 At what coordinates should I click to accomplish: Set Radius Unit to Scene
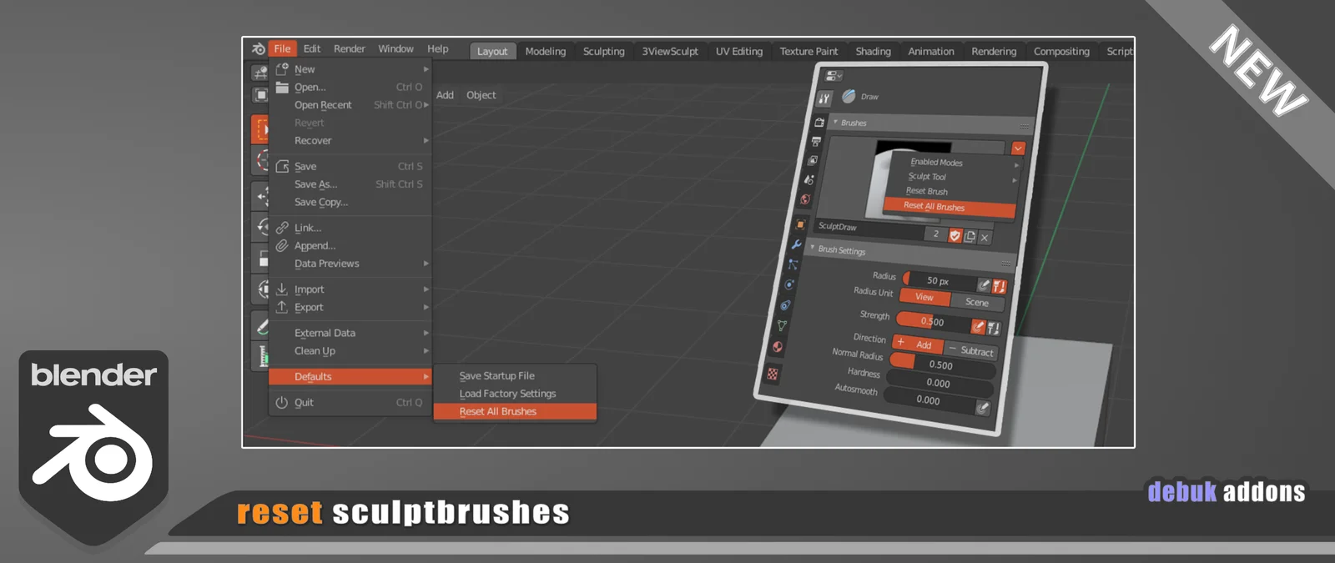click(976, 302)
